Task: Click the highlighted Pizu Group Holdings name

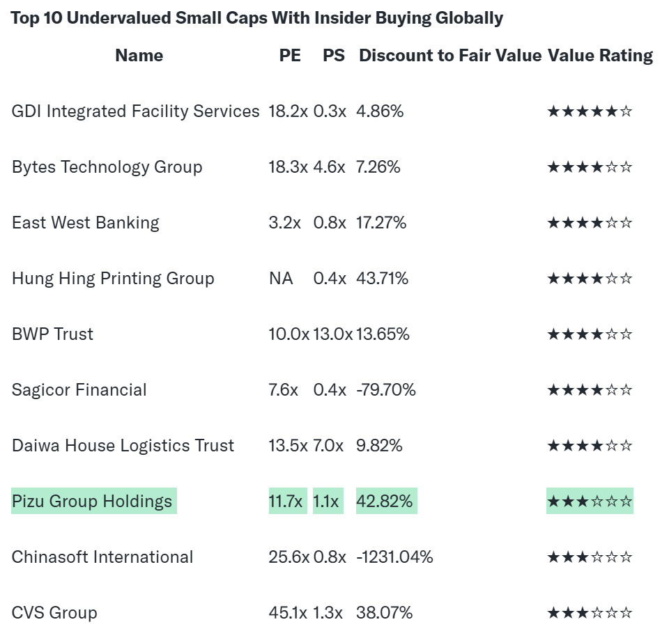Action: pyautogui.click(x=92, y=502)
